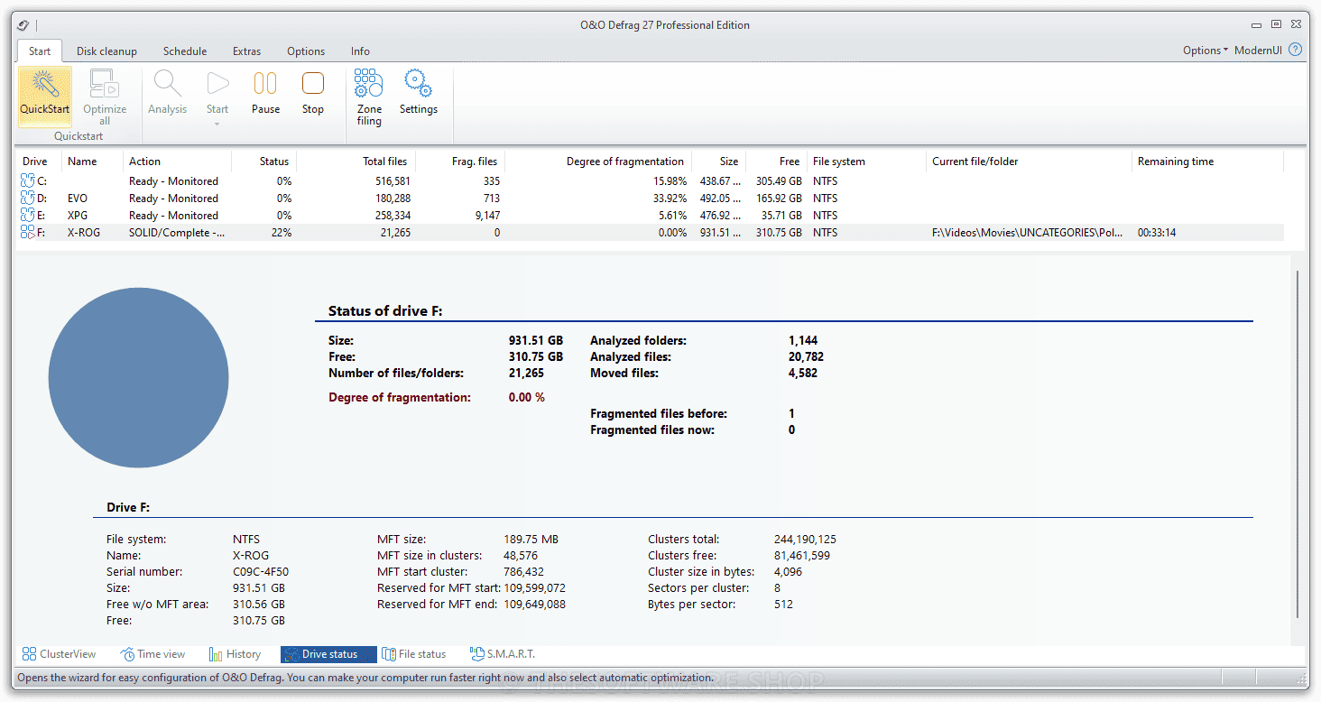Screen dimensions: 1321x702
Task: Click the O&O Defrag app icon in title bar
Action: (24, 24)
